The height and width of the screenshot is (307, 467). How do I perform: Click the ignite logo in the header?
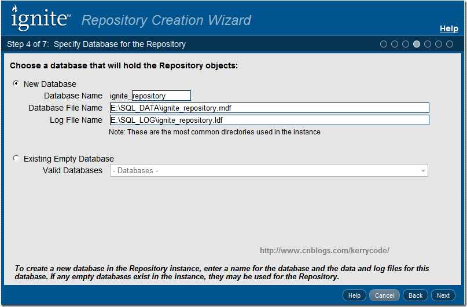[41, 18]
